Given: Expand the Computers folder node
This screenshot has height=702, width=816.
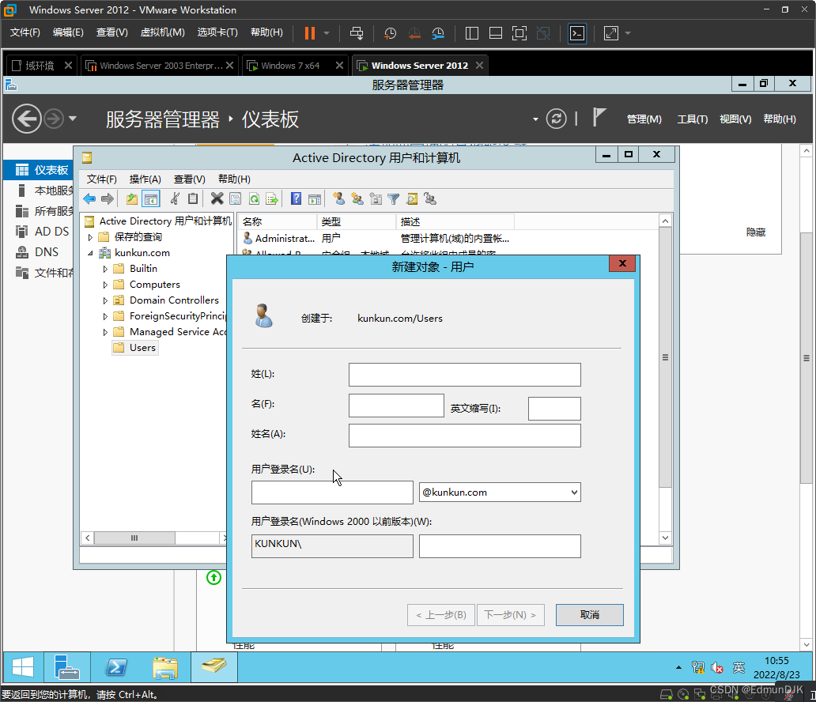Looking at the screenshot, I should pyautogui.click(x=105, y=285).
